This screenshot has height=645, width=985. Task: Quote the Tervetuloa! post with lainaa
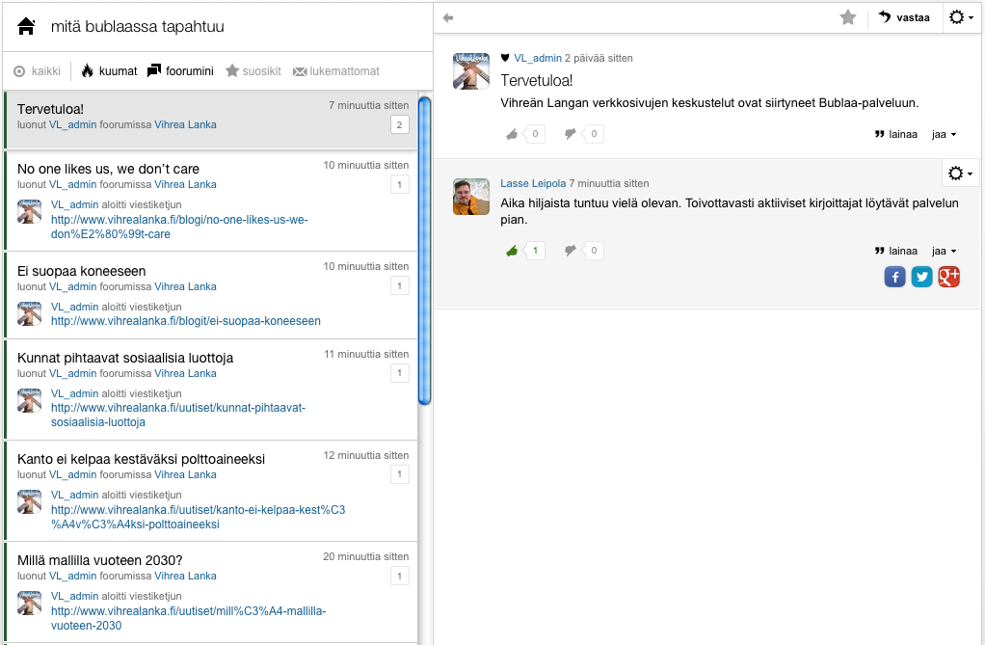coord(896,135)
